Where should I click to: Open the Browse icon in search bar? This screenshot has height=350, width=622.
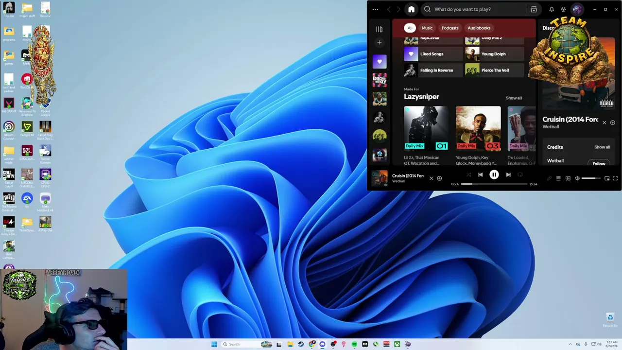point(534,9)
